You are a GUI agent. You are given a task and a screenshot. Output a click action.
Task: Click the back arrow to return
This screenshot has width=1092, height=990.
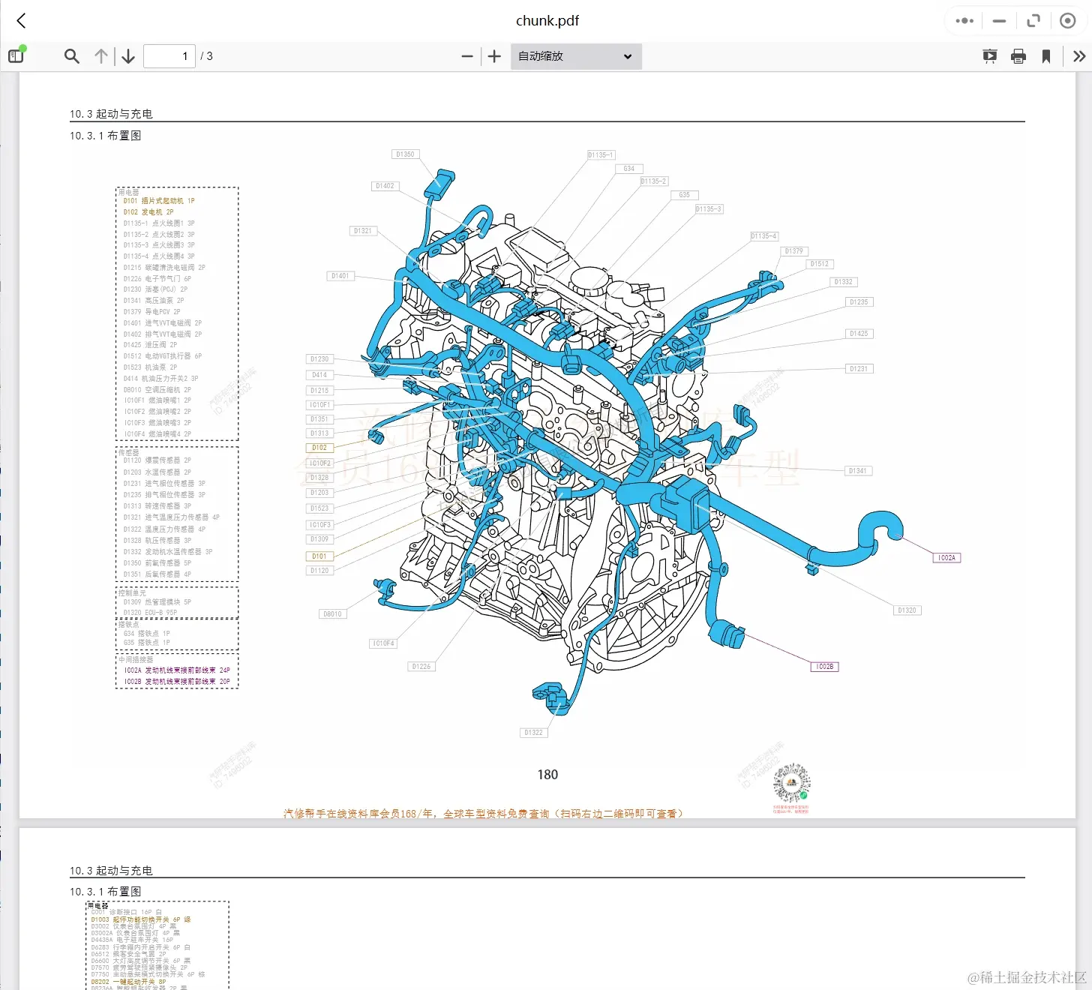point(20,20)
